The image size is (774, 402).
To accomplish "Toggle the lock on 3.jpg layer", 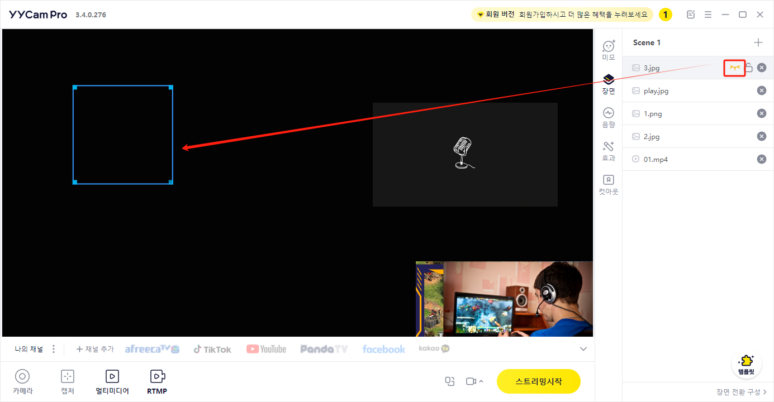I will (749, 68).
